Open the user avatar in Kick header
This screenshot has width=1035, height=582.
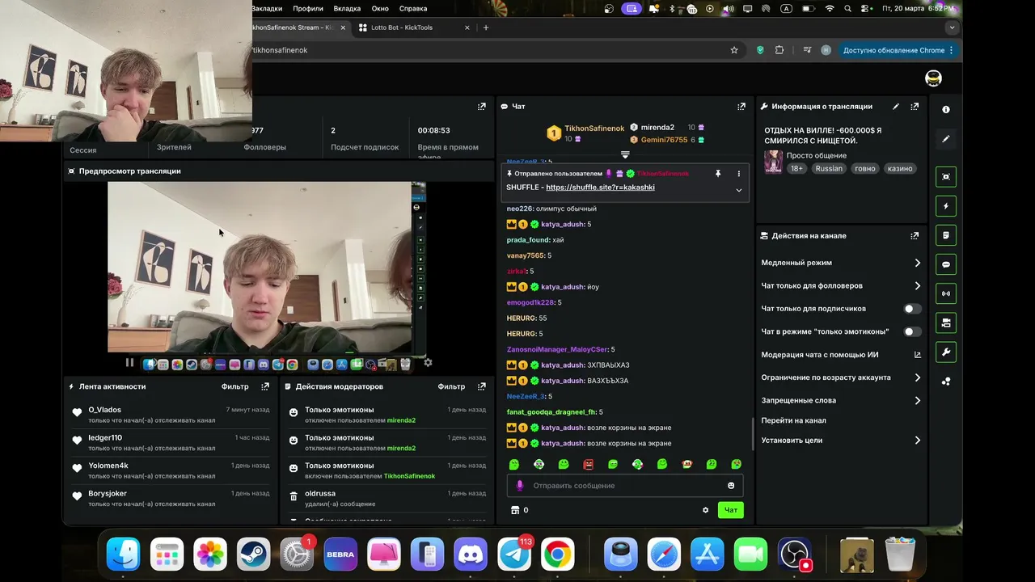[x=933, y=78]
